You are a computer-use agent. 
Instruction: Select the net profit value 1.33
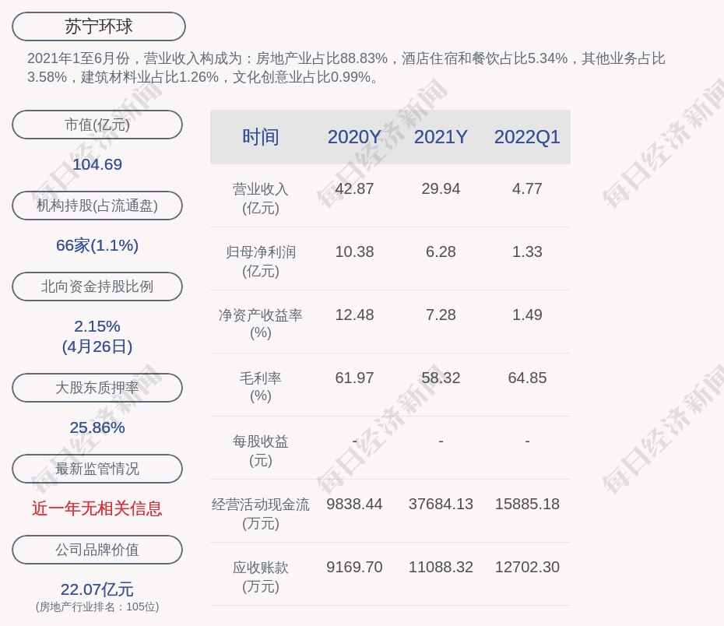pyautogui.click(x=527, y=251)
